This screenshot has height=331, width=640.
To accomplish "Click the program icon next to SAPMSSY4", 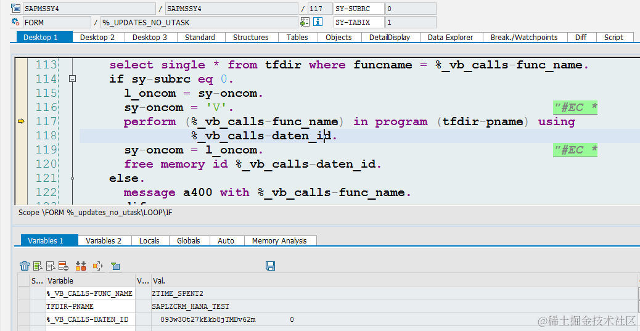I will (x=16, y=8).
